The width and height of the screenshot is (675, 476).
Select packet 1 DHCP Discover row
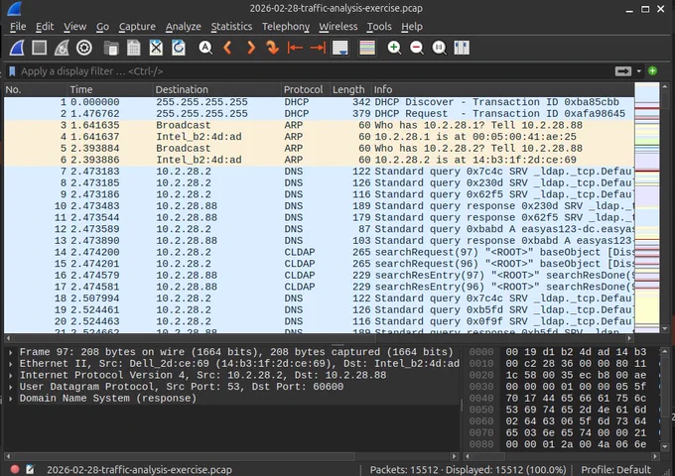click(x=319, y=102)
